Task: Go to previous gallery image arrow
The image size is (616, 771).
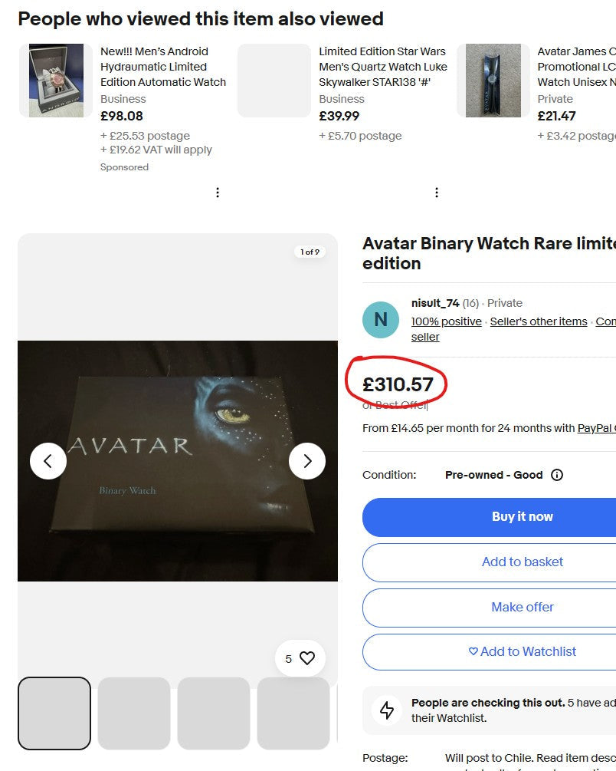Action: point(48,461)
